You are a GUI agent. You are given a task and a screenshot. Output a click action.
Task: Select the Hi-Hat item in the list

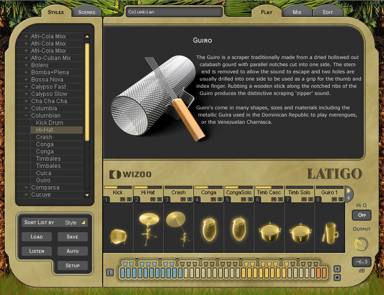56,130
